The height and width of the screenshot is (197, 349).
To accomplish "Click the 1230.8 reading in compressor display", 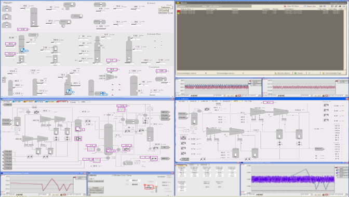I will tap(298, 110).
